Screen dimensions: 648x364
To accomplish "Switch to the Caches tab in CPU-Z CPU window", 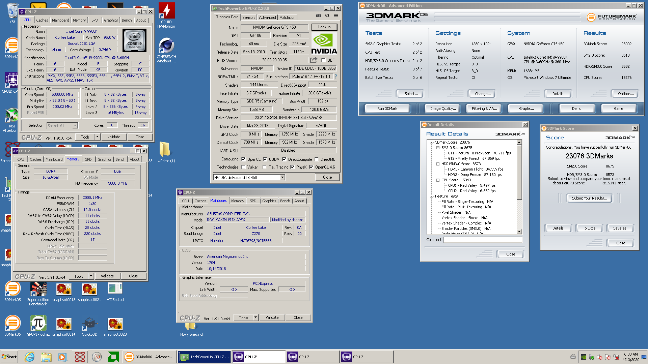I will tap(42, 20).
